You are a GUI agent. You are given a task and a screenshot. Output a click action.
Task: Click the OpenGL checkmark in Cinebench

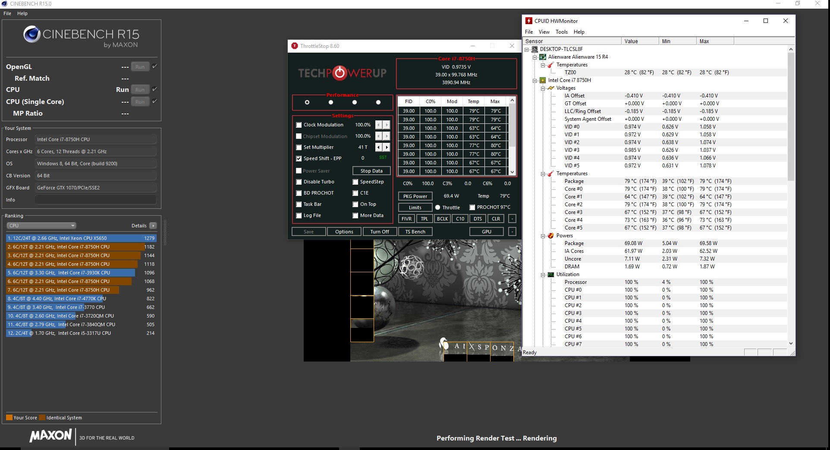(154, 66)
